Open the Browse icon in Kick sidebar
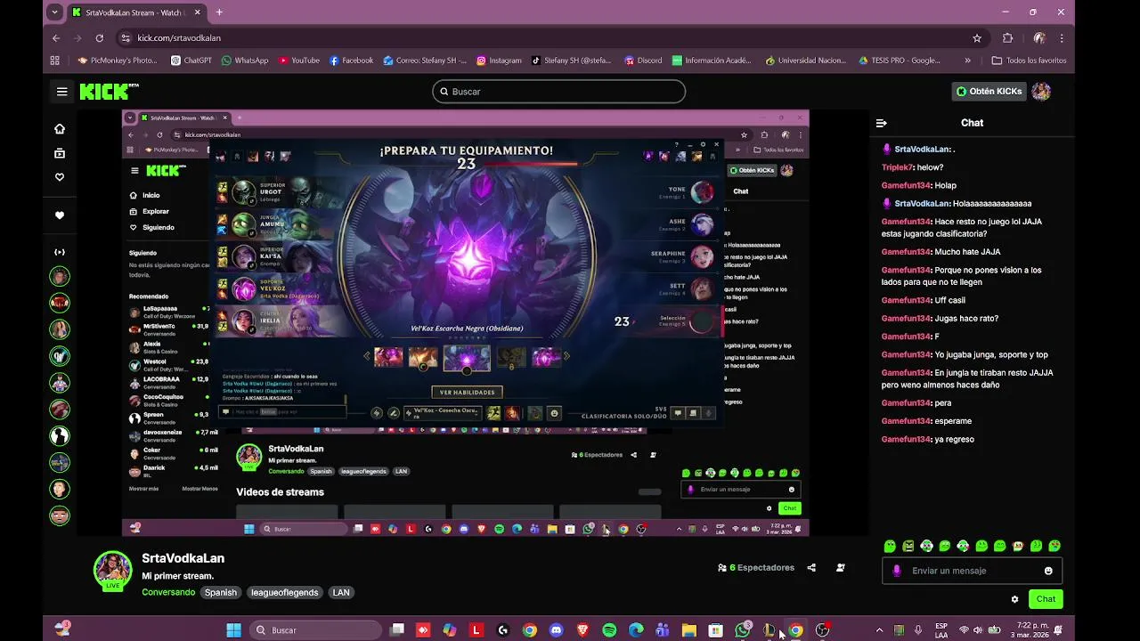Viewport: 1140px width, 641px height. (x=60, y=153)
